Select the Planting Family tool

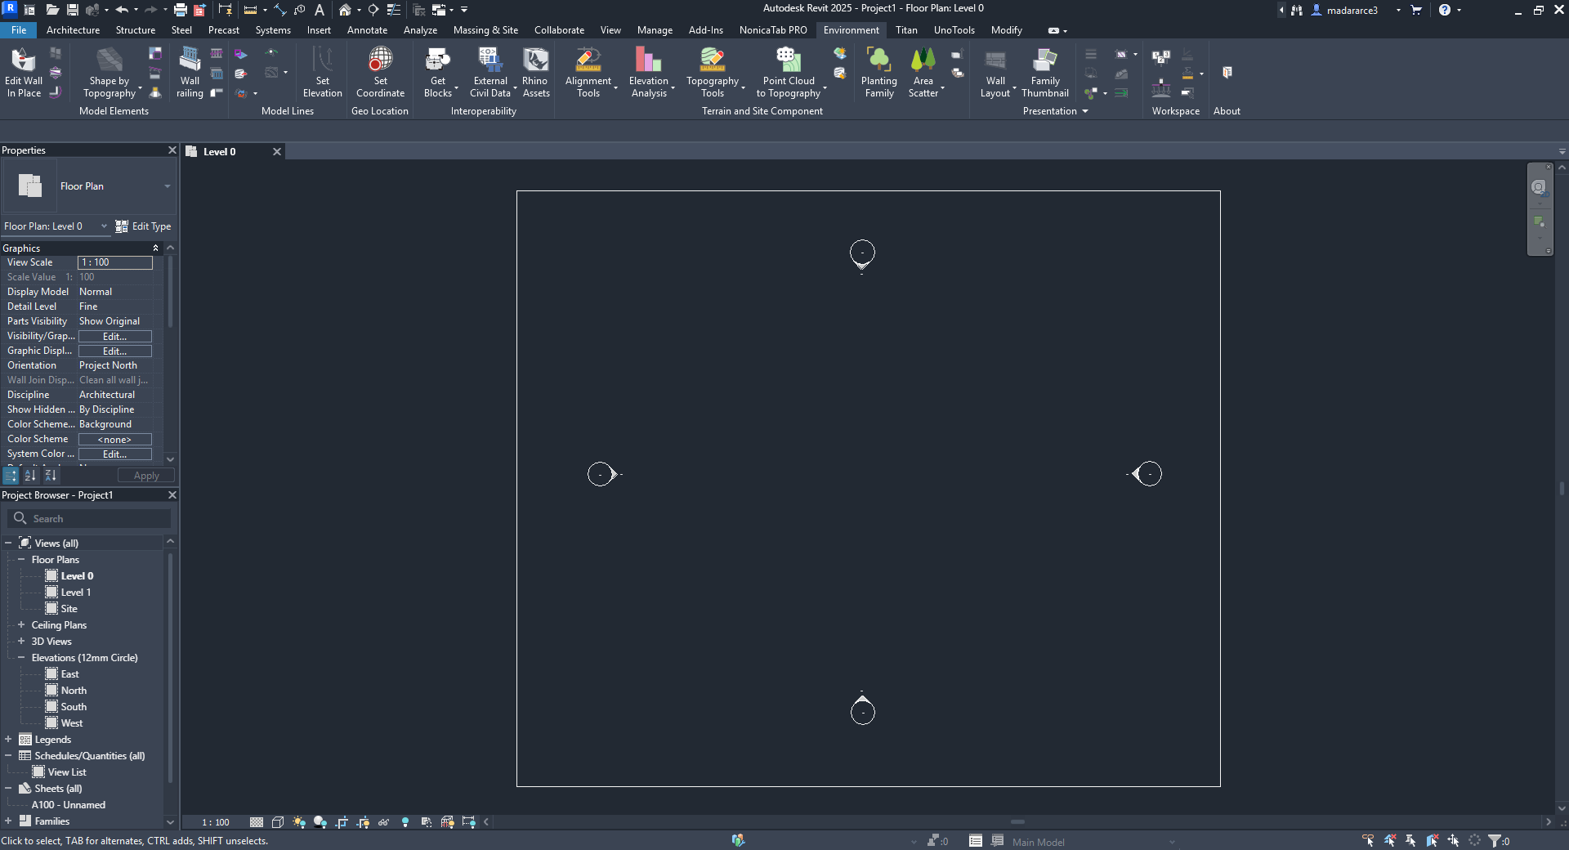click(879, 72)
